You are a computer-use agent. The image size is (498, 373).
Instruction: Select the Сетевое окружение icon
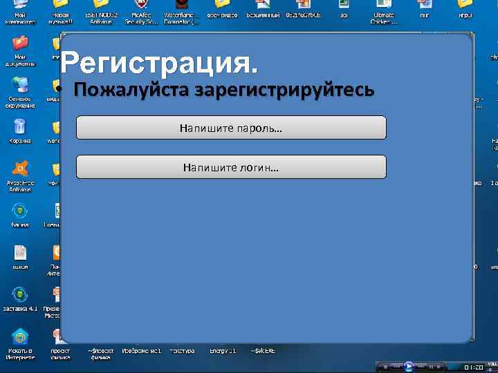click(19, 93)
